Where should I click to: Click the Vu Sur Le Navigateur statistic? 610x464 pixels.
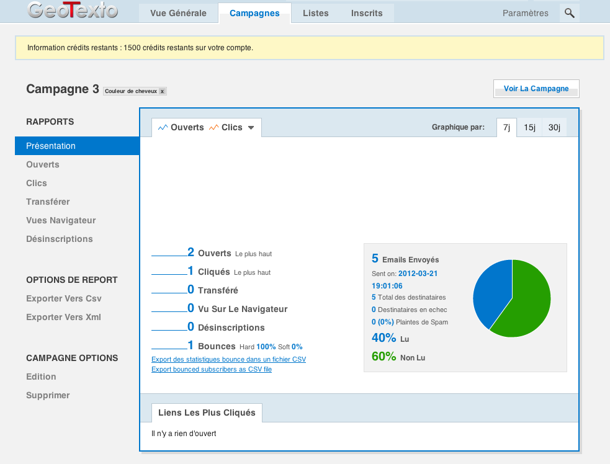243,309
